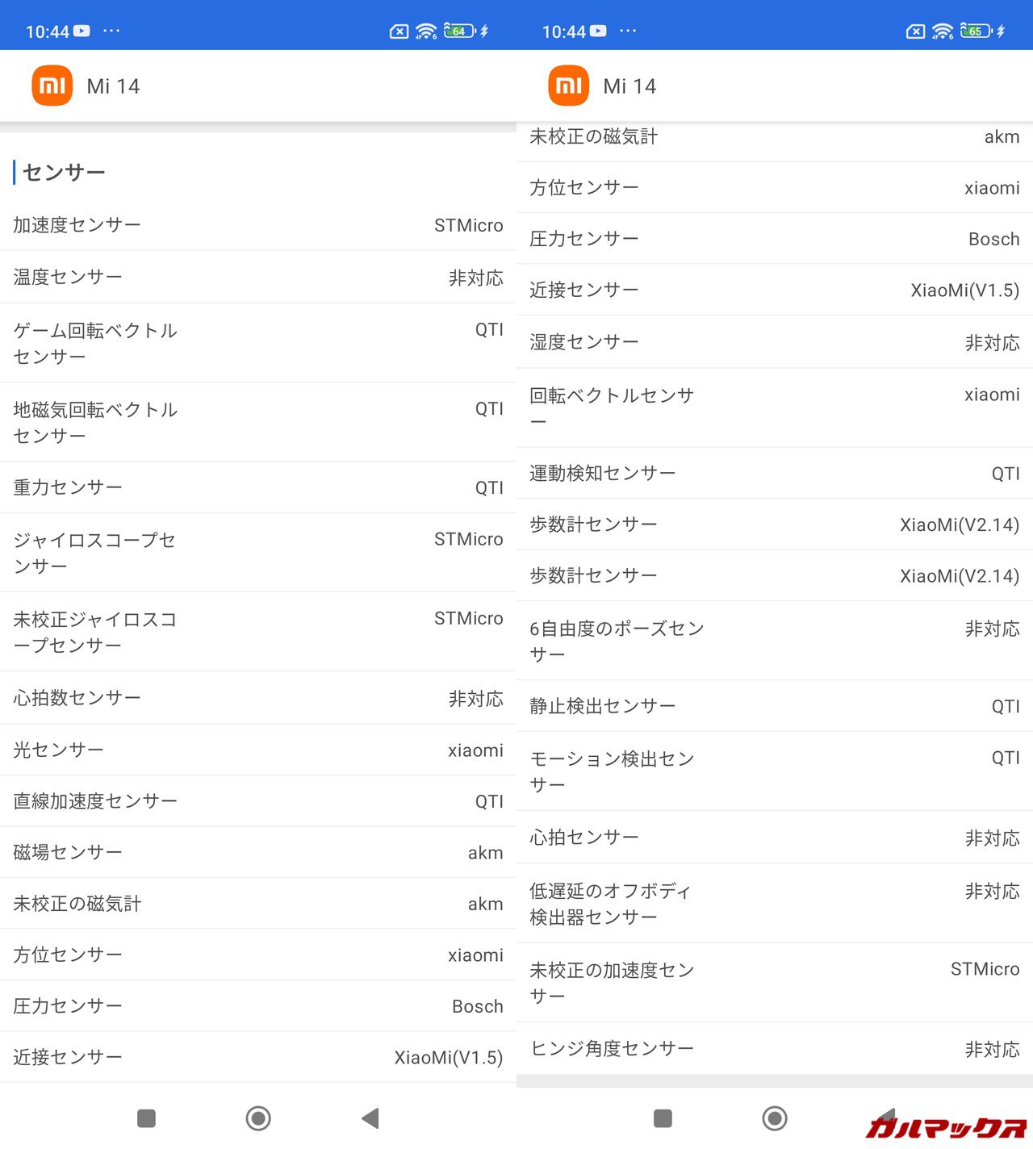1033x1149 pixels.
Task: Tap the Mi logo in the right screen header
Action: (569, 86)
